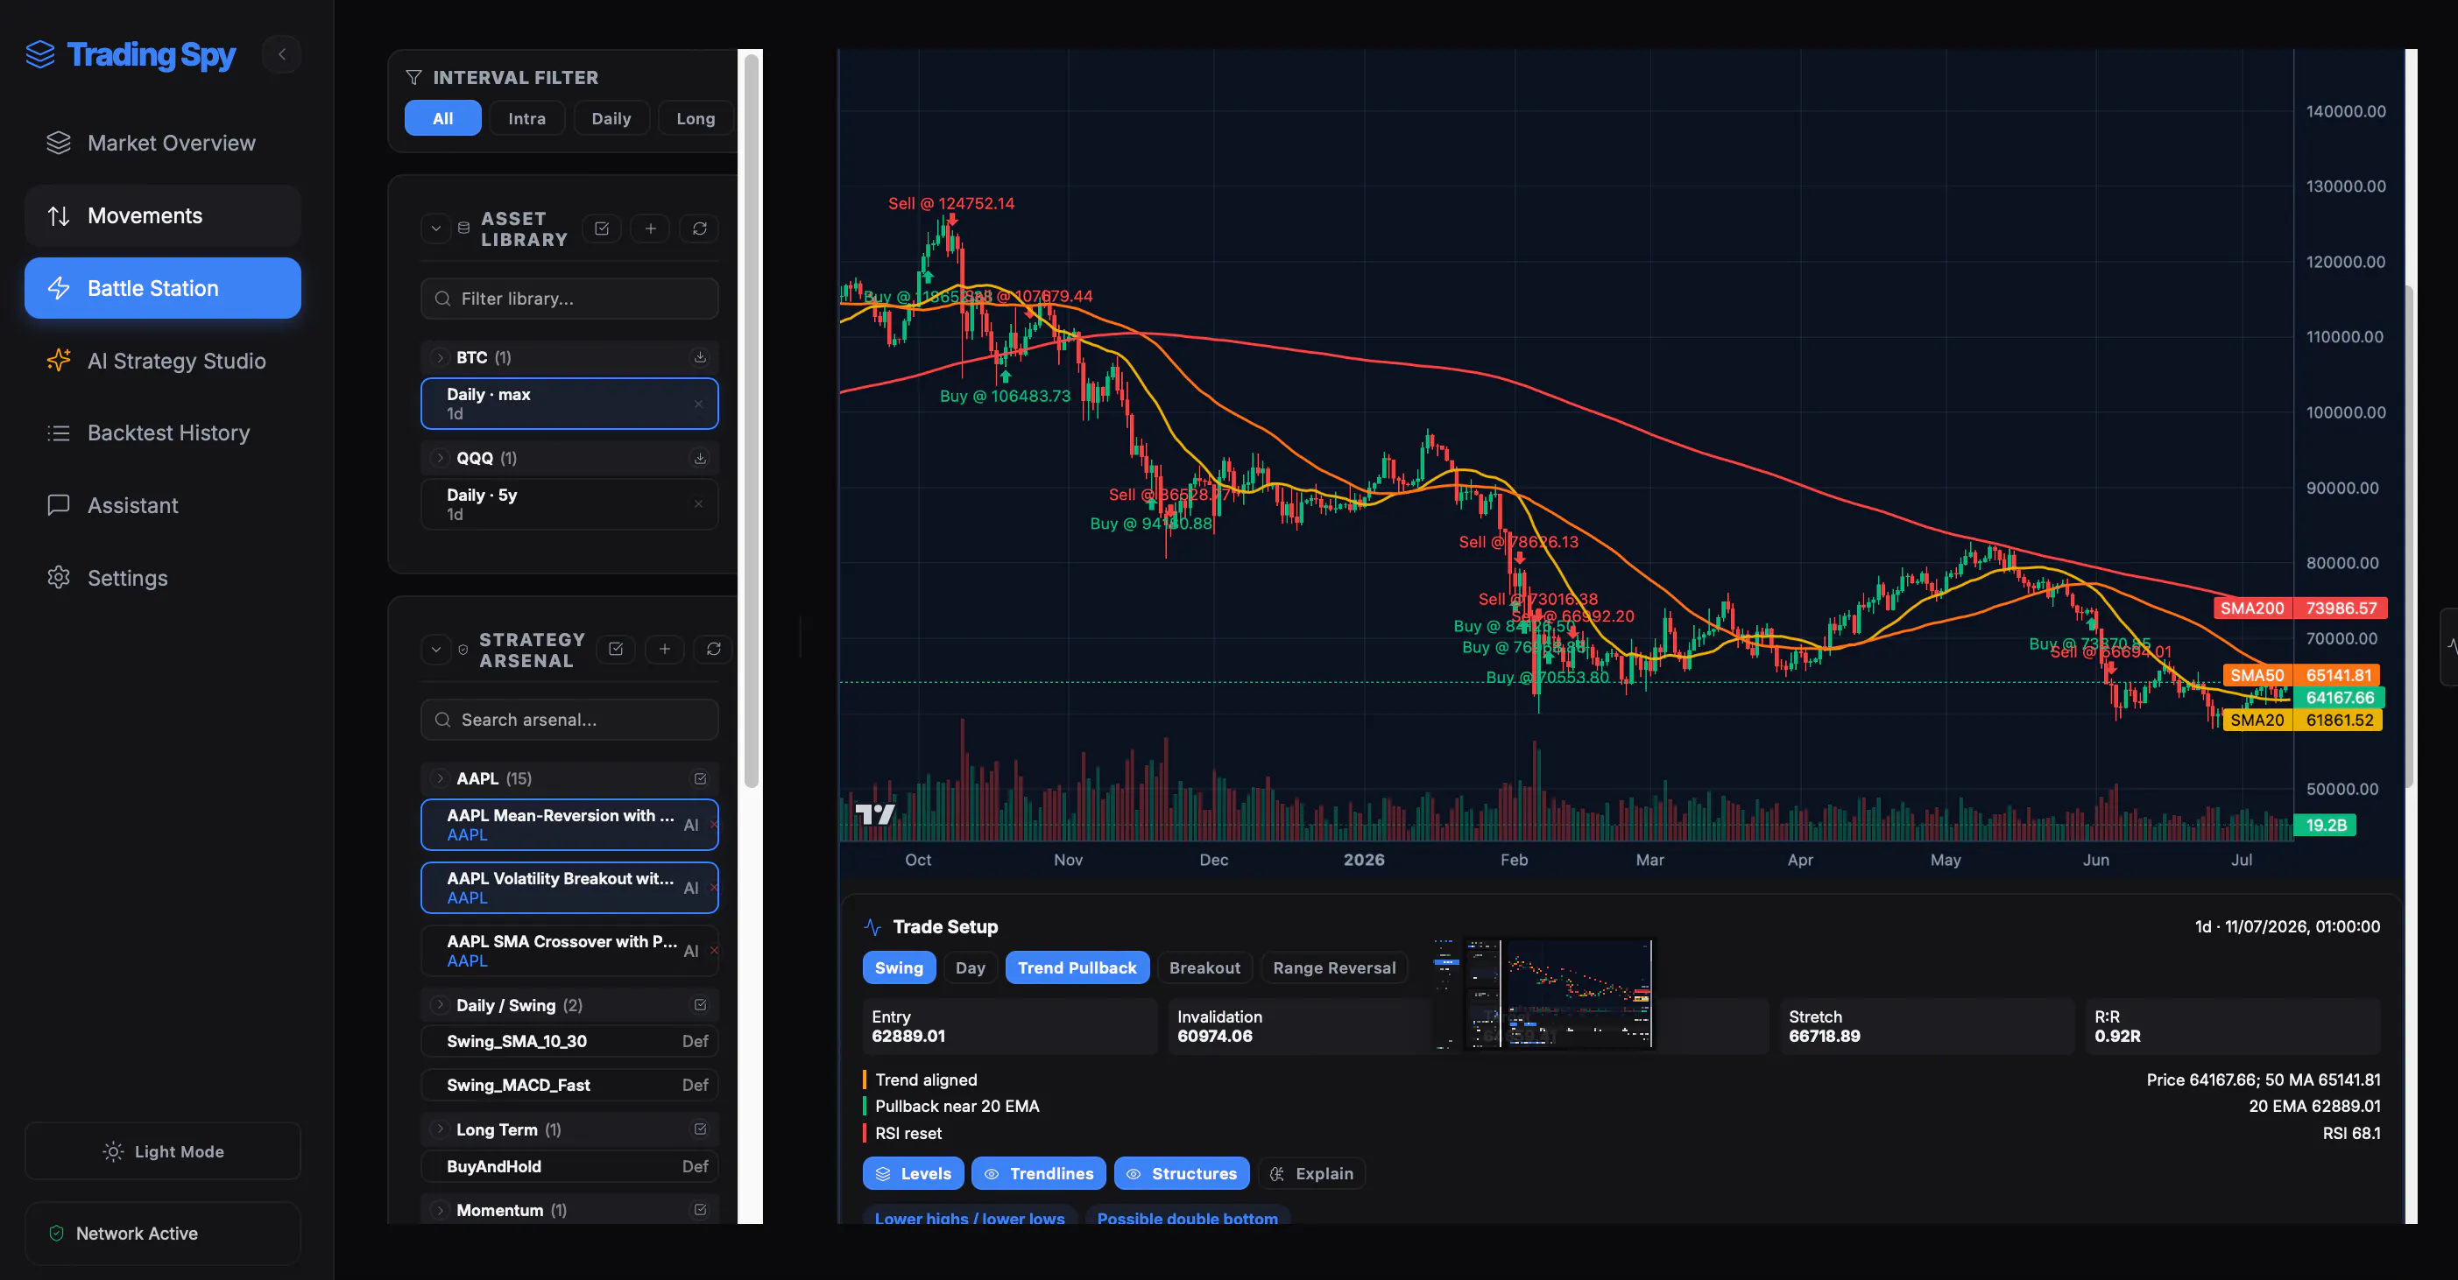Refresh the Asset Library
This screenshot has height=1280, width=2458.
pos(699,229)
